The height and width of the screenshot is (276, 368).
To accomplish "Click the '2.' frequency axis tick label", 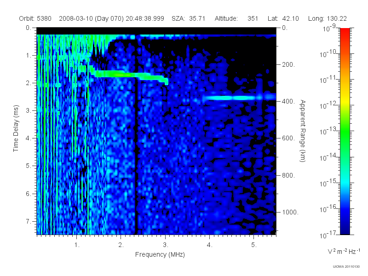I will click(121, 245).
